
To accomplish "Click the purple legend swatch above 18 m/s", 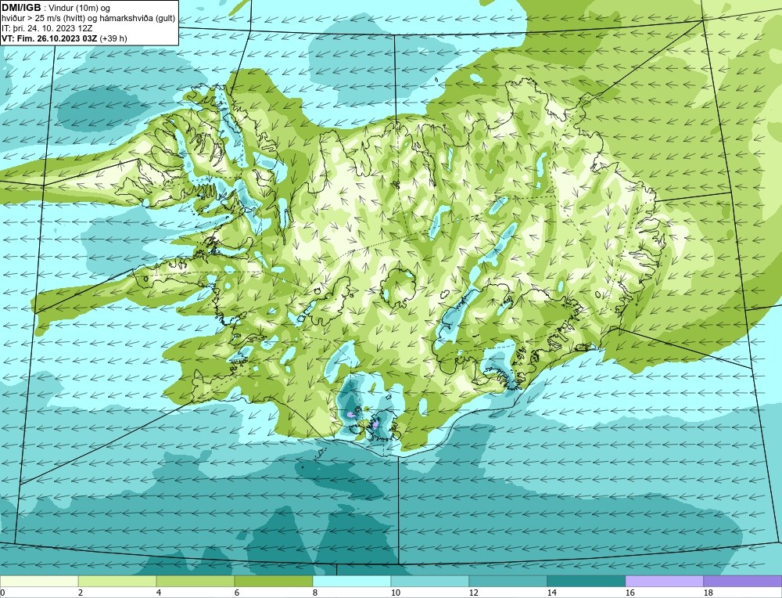I will 743,581.
